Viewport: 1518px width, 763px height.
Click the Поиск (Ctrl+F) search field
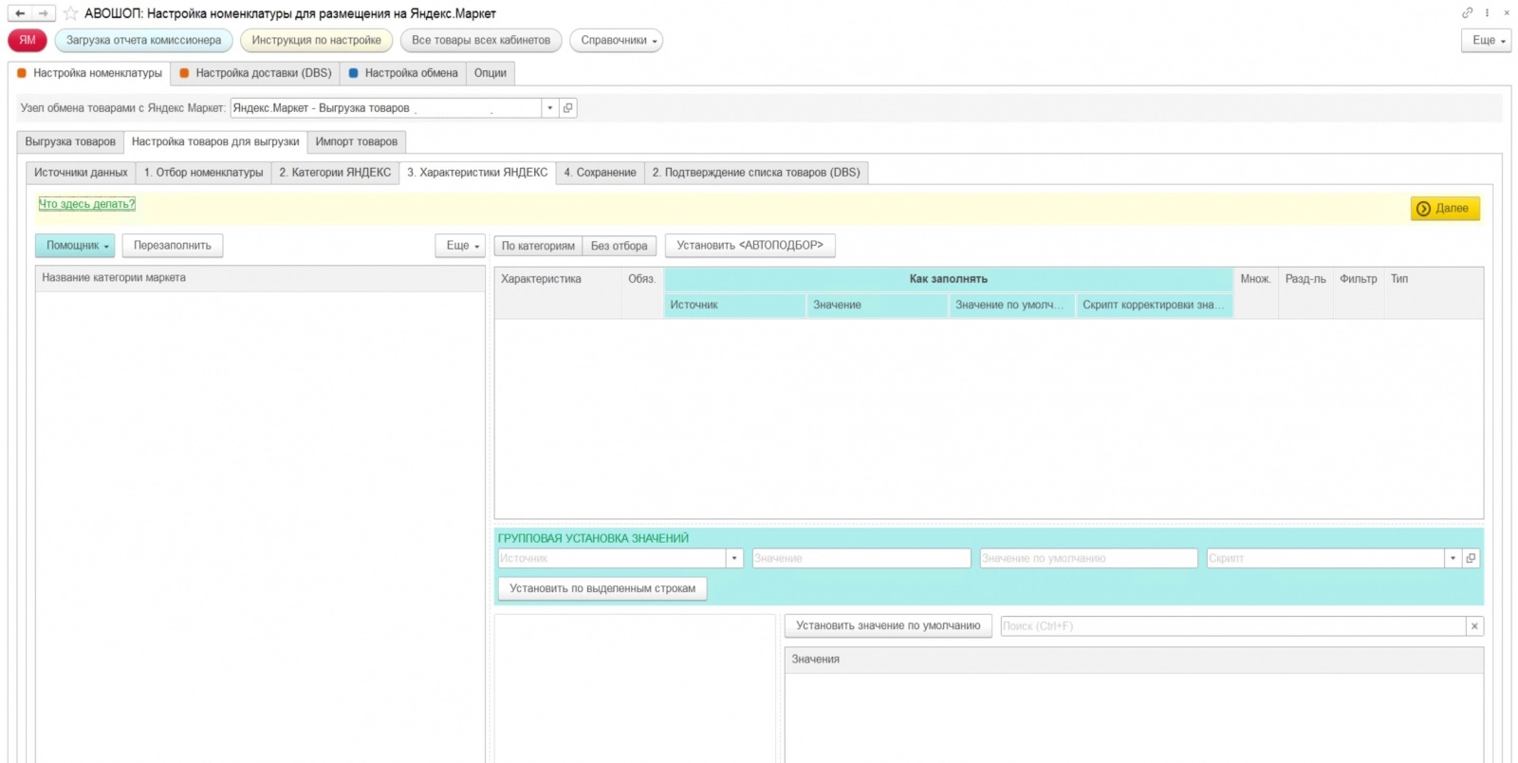(x=1232, y=626)
